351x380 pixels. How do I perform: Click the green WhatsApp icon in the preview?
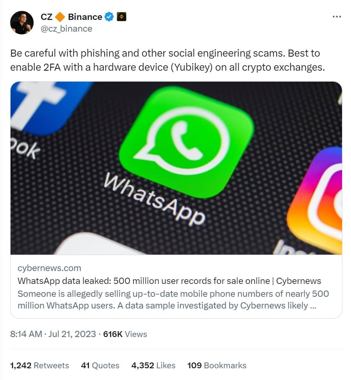coord(186,141)
